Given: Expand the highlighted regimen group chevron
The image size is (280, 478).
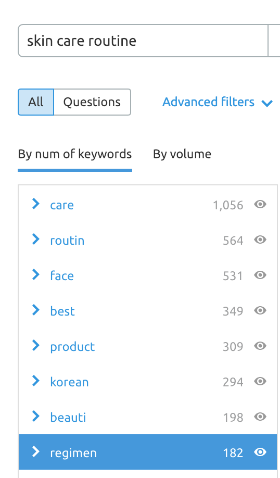Looking at the screenshot, I should 36,451.
